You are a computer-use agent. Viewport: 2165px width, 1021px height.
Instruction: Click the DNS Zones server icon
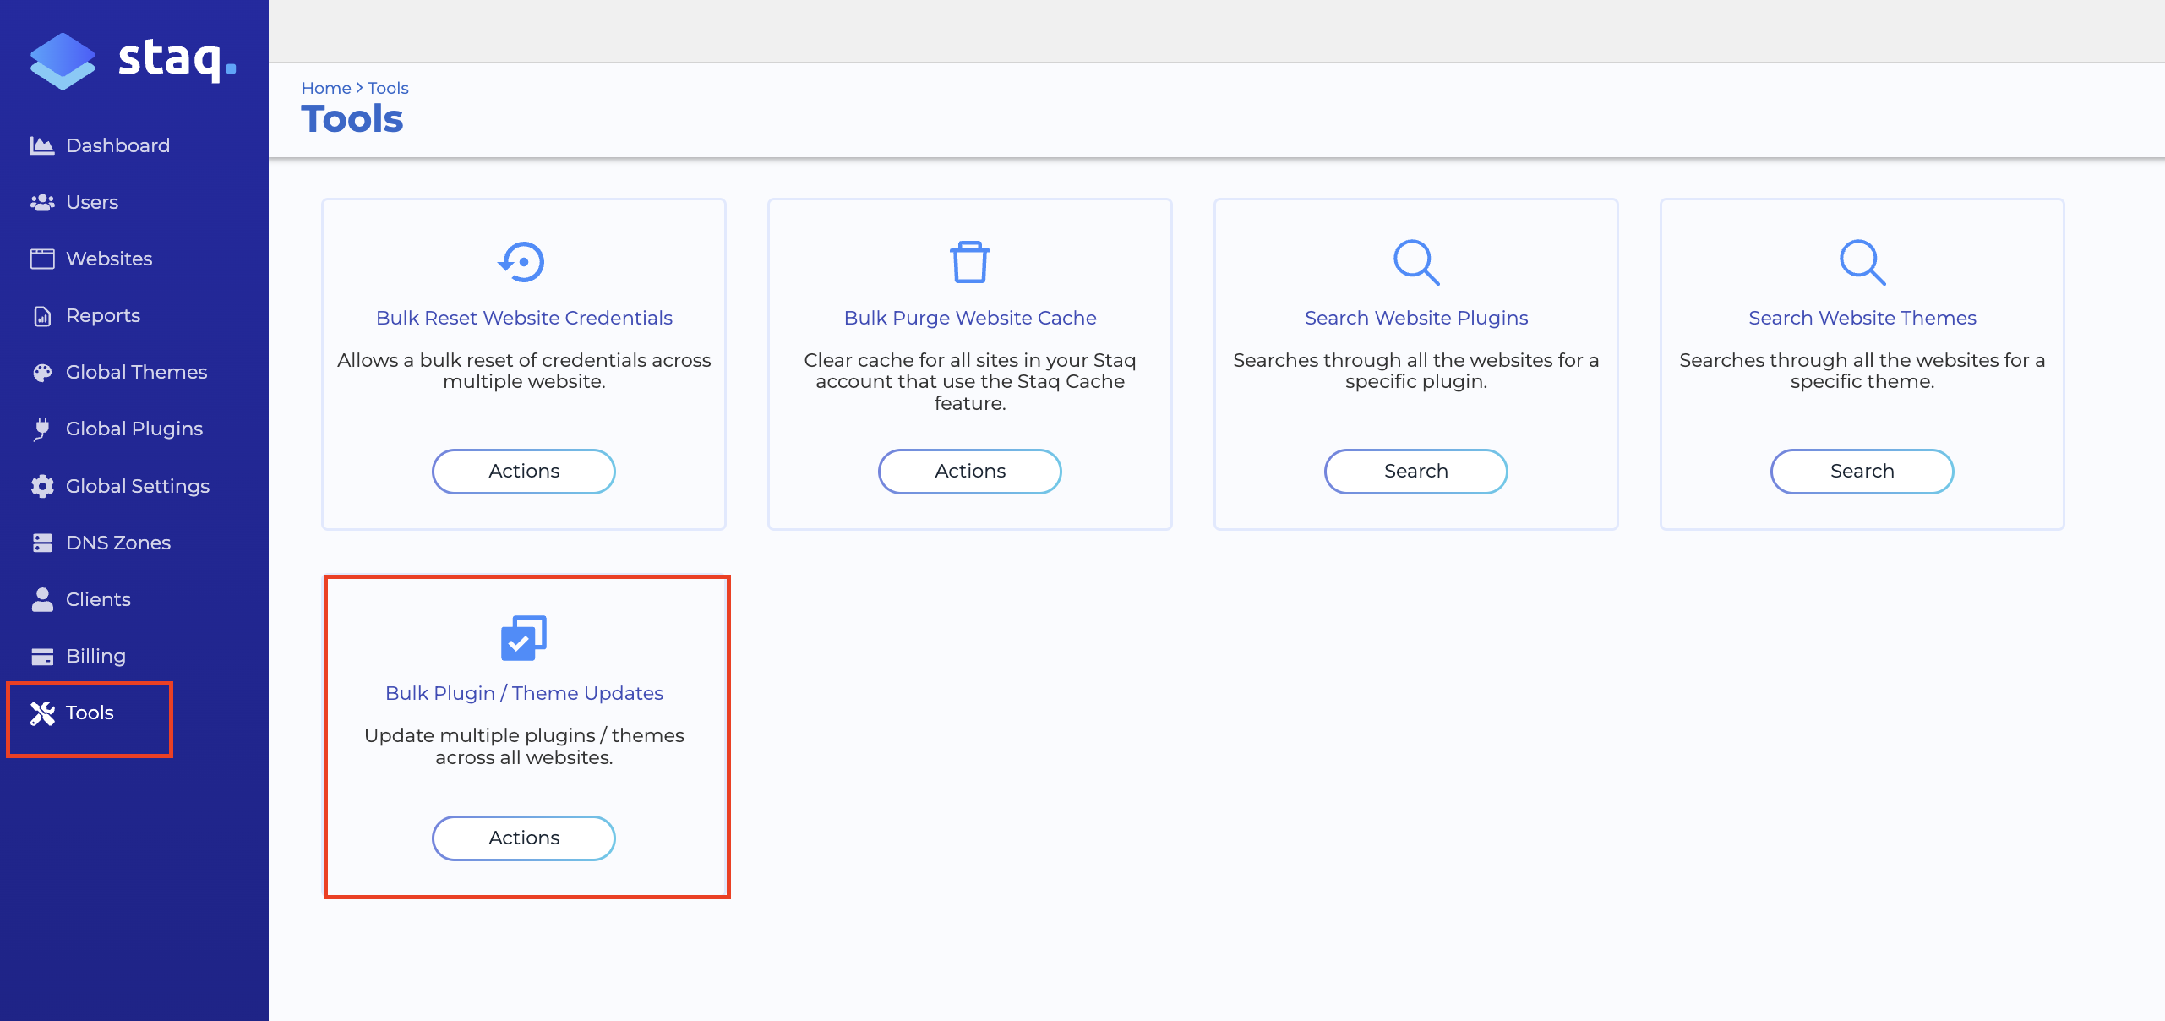point(42,543)
